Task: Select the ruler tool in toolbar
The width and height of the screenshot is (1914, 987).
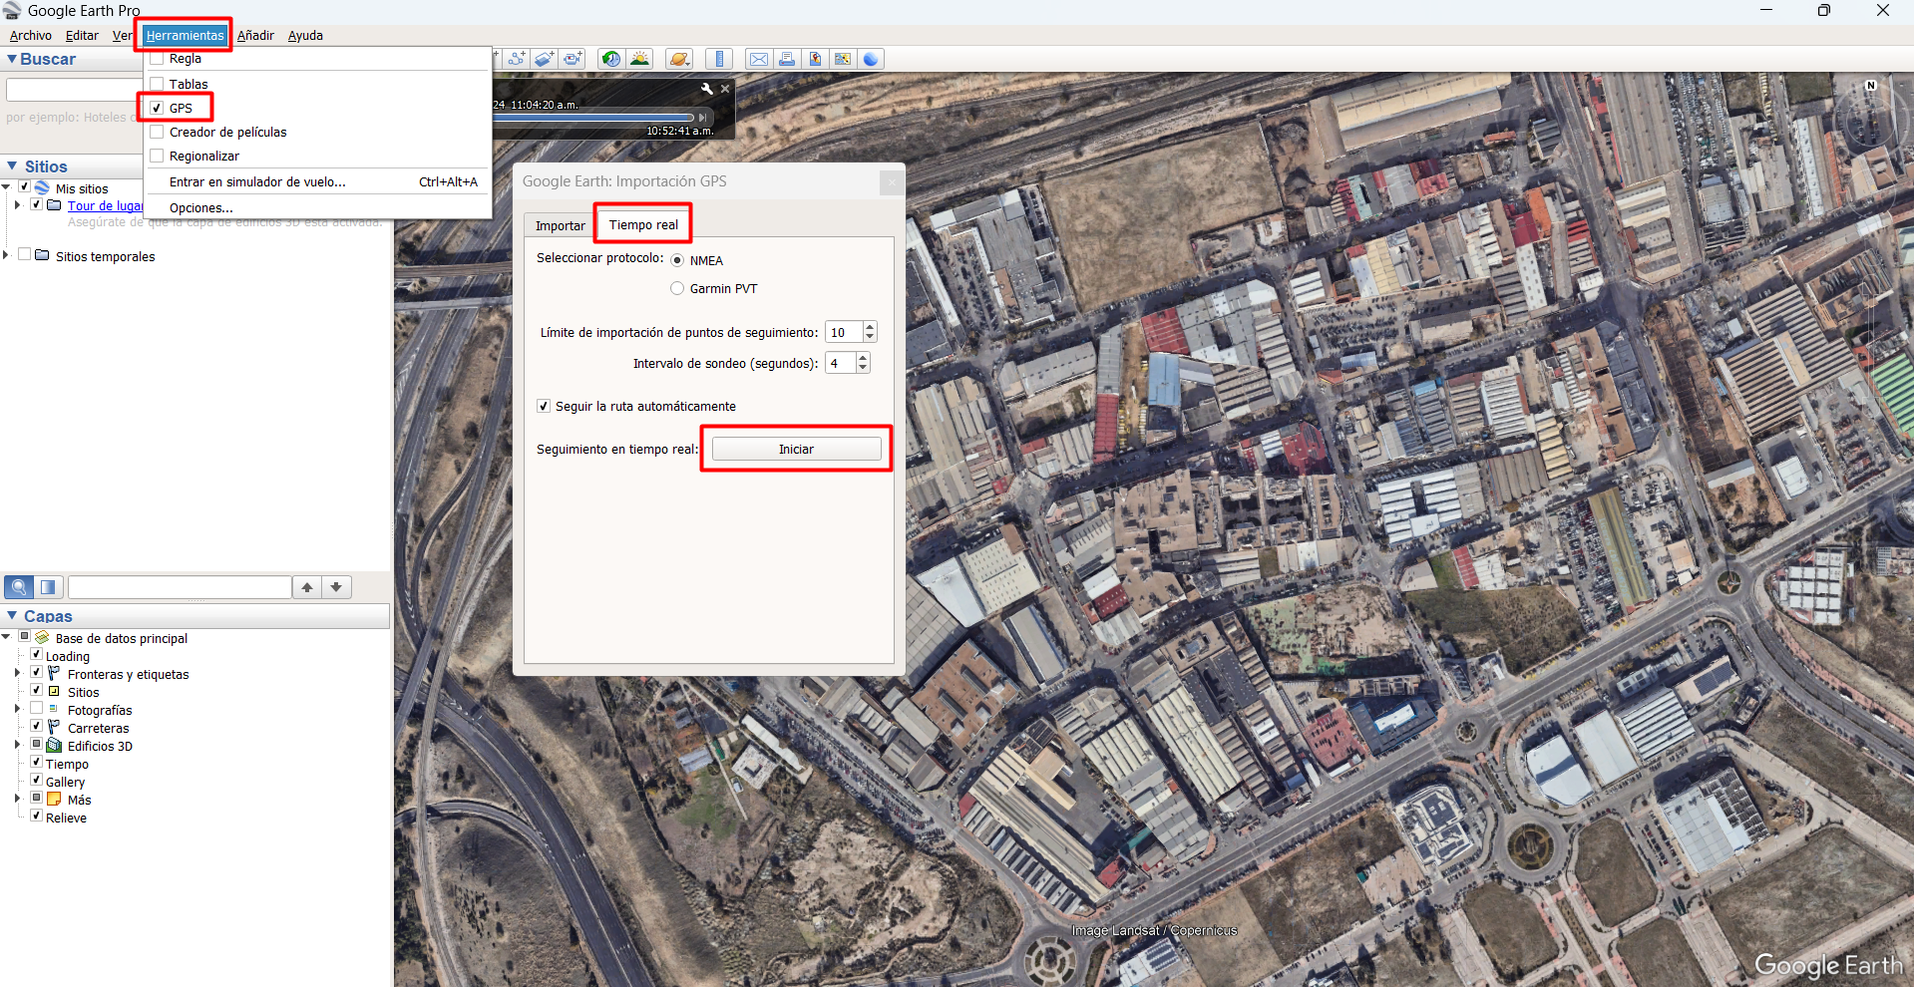Action: coord(719,59)
